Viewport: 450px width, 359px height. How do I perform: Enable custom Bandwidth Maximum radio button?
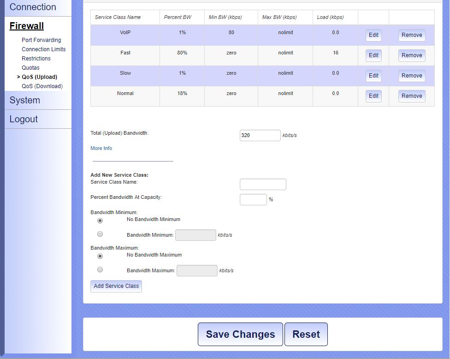coord(100,269)
